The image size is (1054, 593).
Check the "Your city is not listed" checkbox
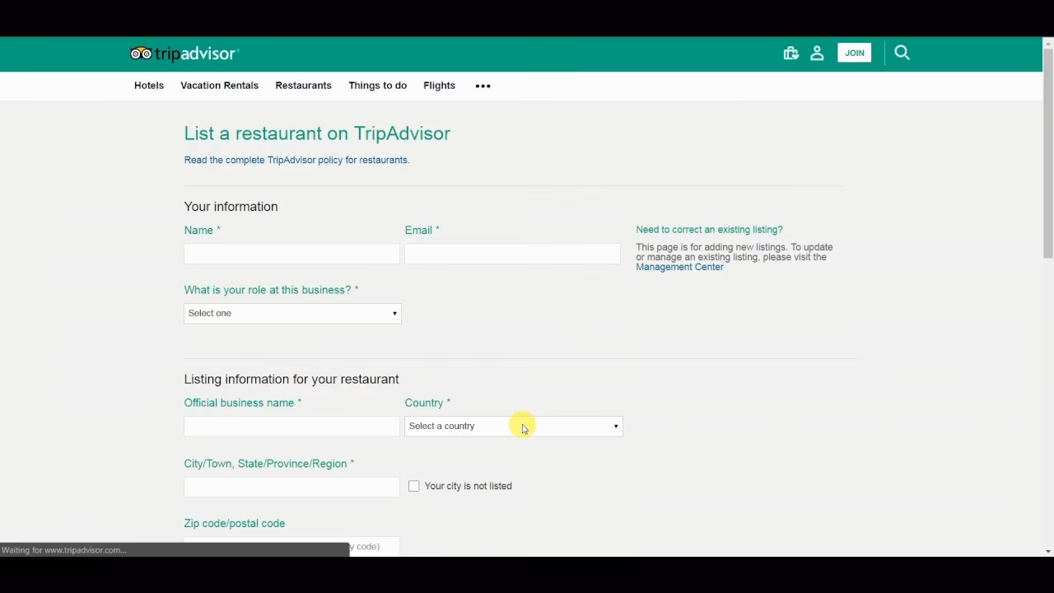coord(414,486)
